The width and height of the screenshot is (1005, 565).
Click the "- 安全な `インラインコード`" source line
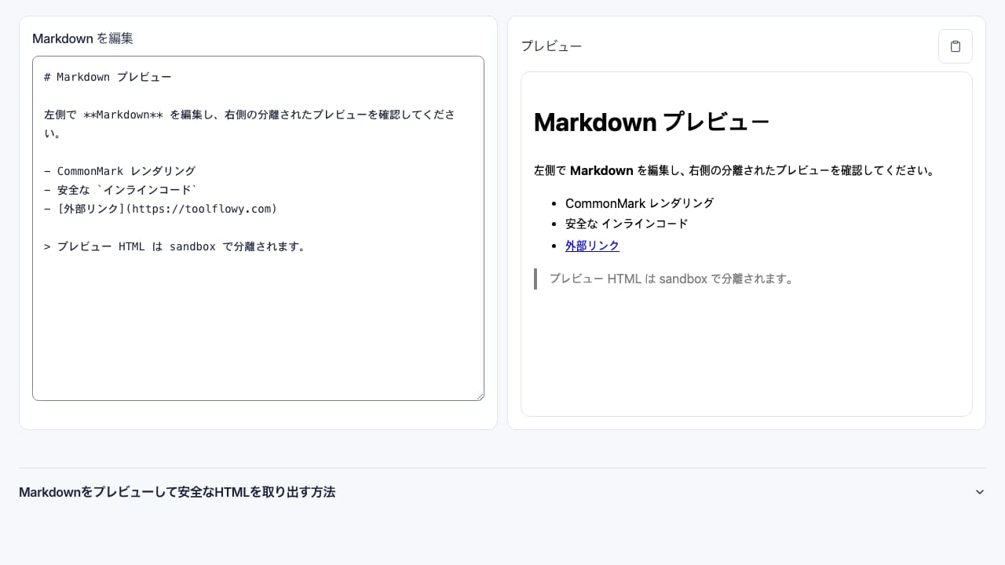pyautogui.click(x=121, y=190)
